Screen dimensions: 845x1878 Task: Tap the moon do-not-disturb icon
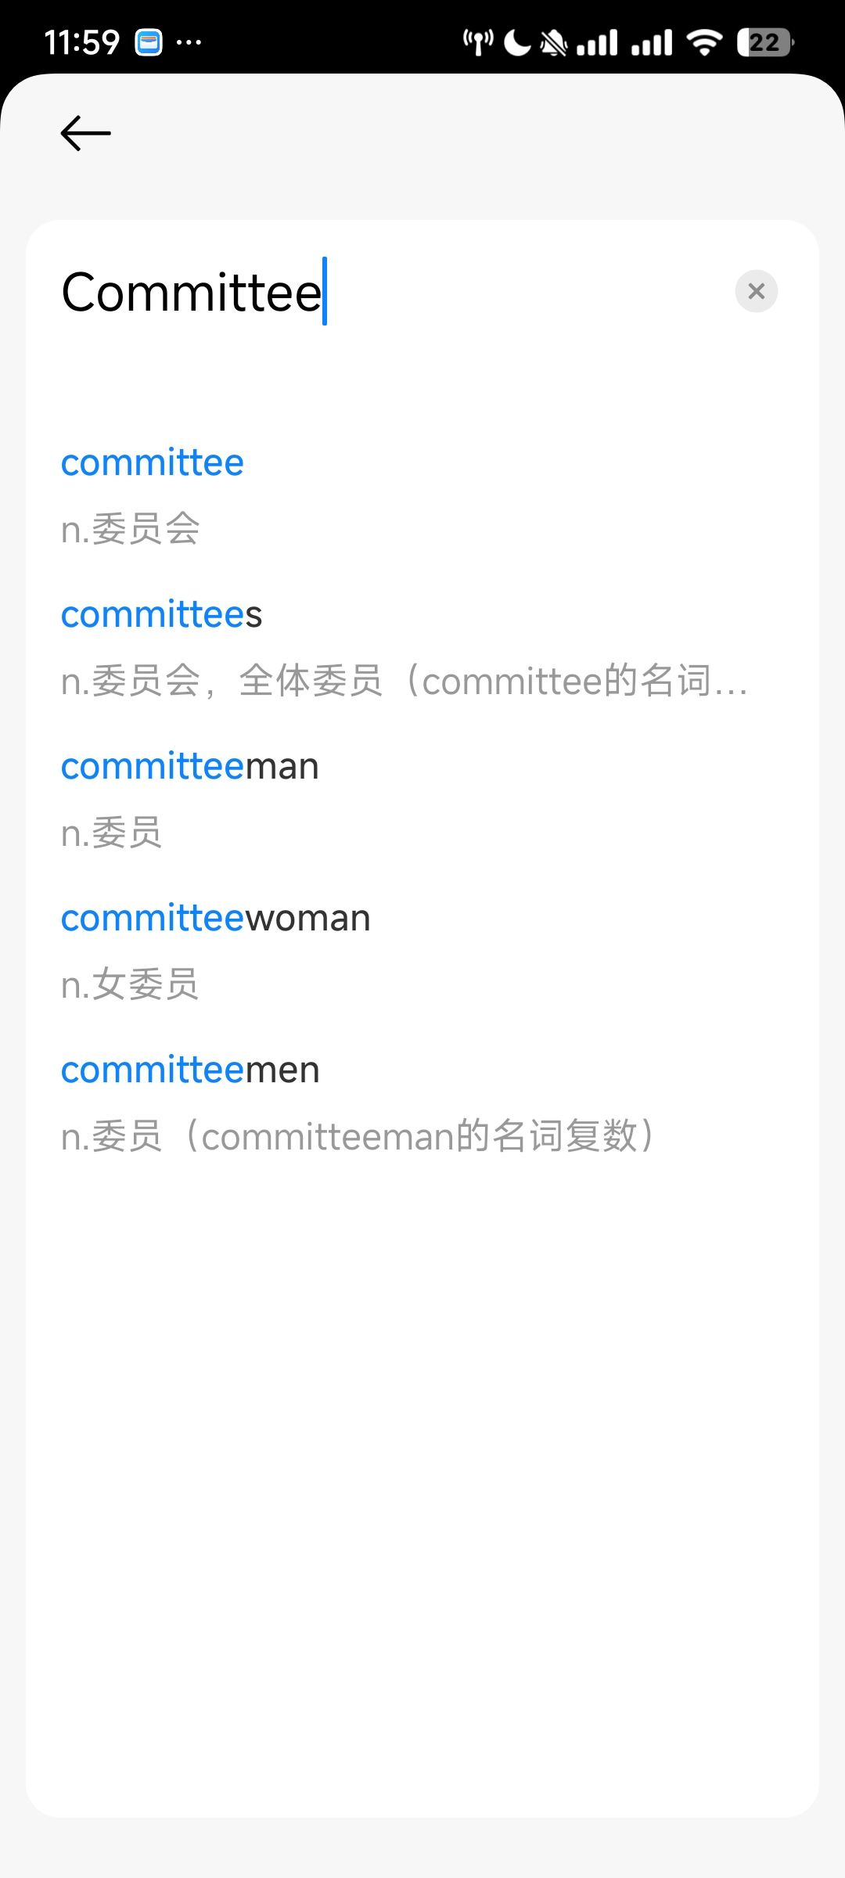tap(516, 42)
